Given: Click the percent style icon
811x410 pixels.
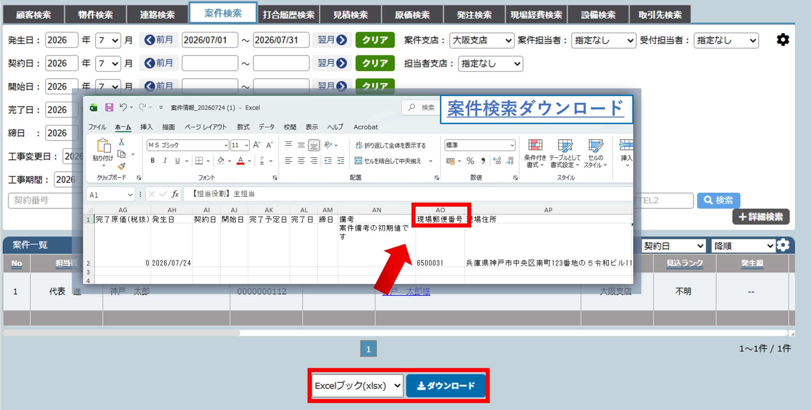Looking at the screenshot, I should pyautogui.click(x=470, y=161).
